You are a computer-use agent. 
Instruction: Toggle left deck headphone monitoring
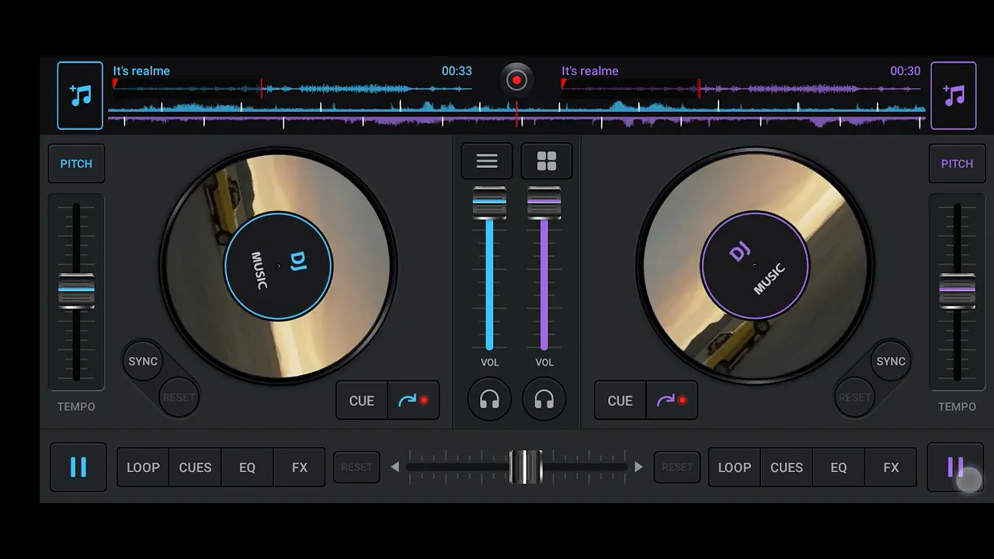click(489, 400)
